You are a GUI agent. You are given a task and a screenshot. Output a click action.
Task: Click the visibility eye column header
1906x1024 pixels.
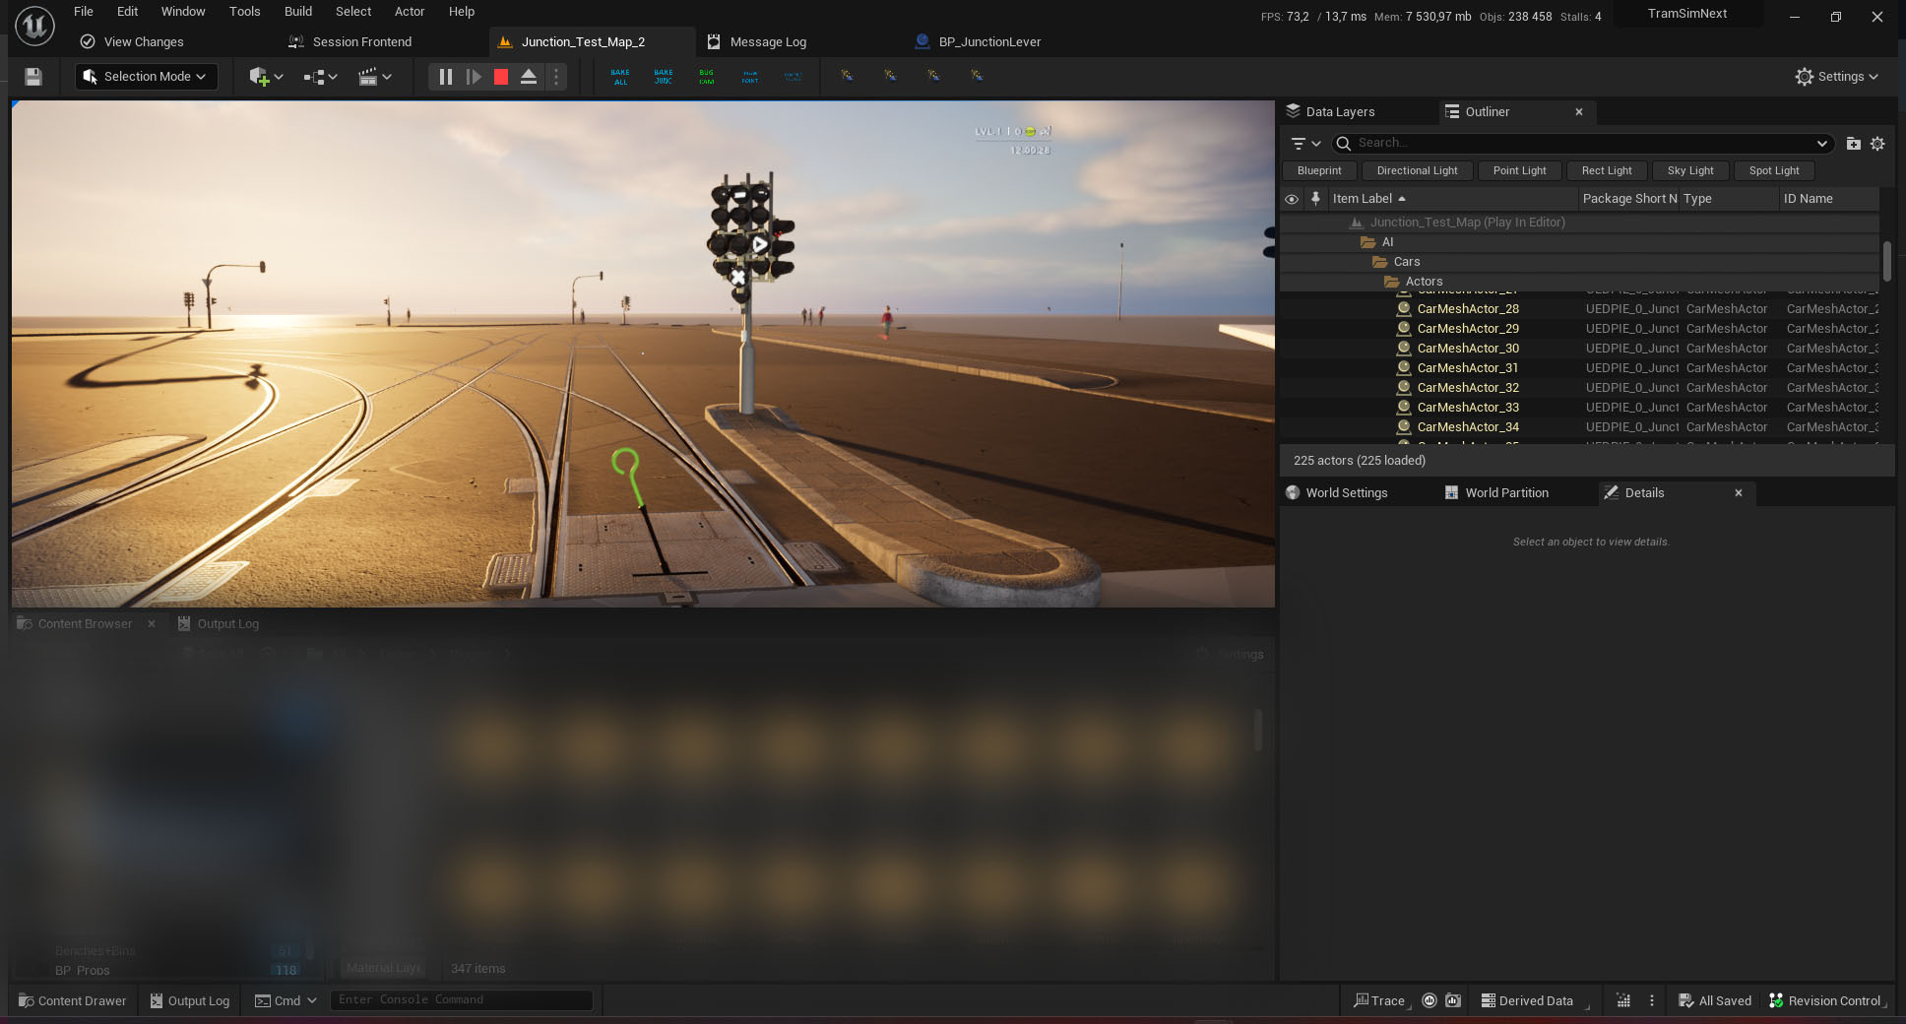click(1292, 199)
